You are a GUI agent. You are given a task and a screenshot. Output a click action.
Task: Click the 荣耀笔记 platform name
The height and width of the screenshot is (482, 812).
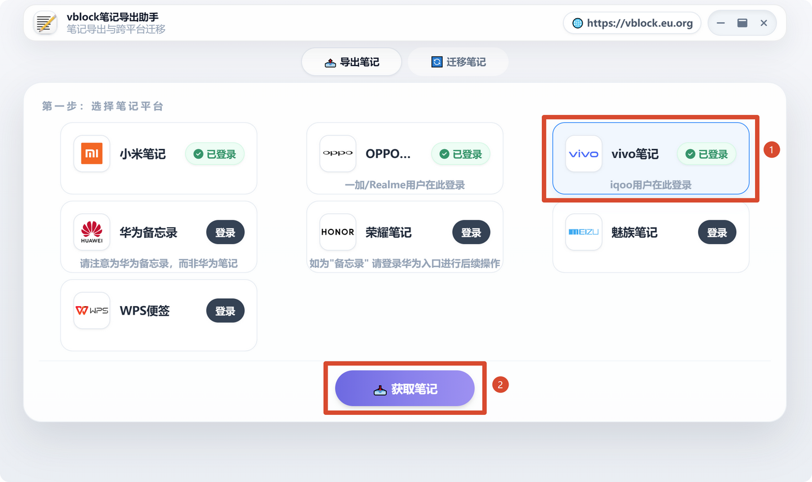(389, 232)
